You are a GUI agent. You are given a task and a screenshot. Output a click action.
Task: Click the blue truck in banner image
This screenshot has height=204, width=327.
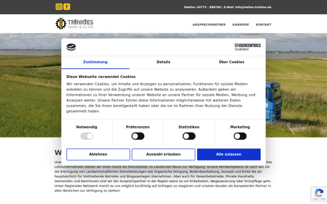(274, 102)
